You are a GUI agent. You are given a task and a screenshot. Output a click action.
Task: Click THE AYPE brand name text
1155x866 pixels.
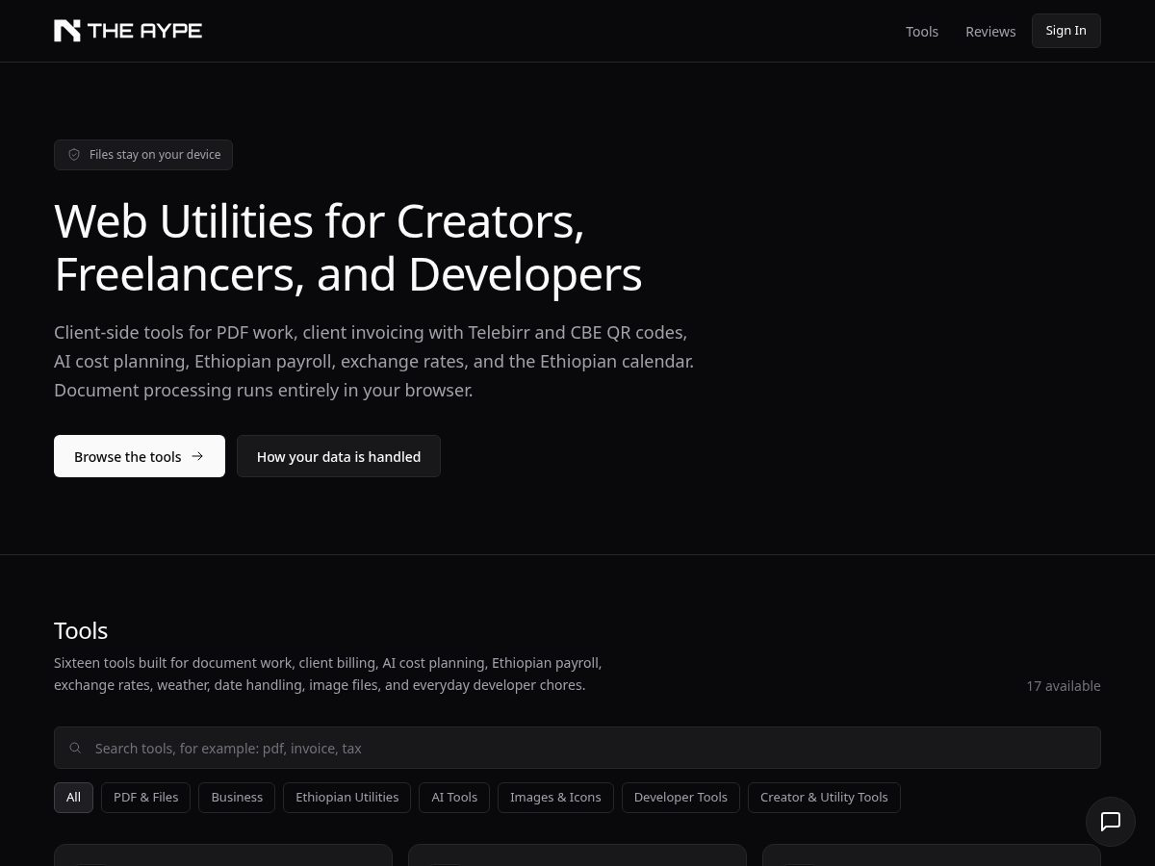[x=145, y=31]
